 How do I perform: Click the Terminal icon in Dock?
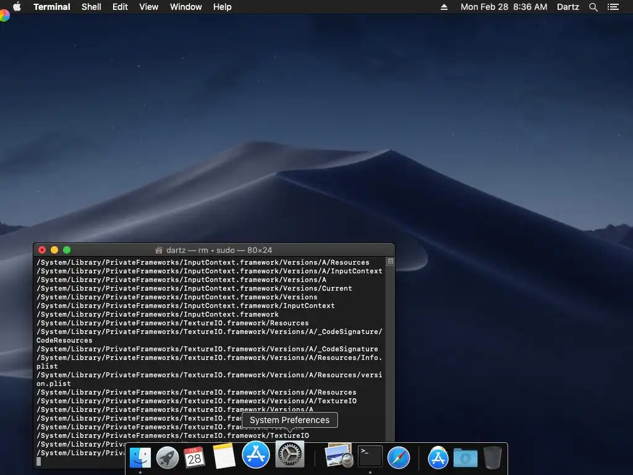click(370, 456)
